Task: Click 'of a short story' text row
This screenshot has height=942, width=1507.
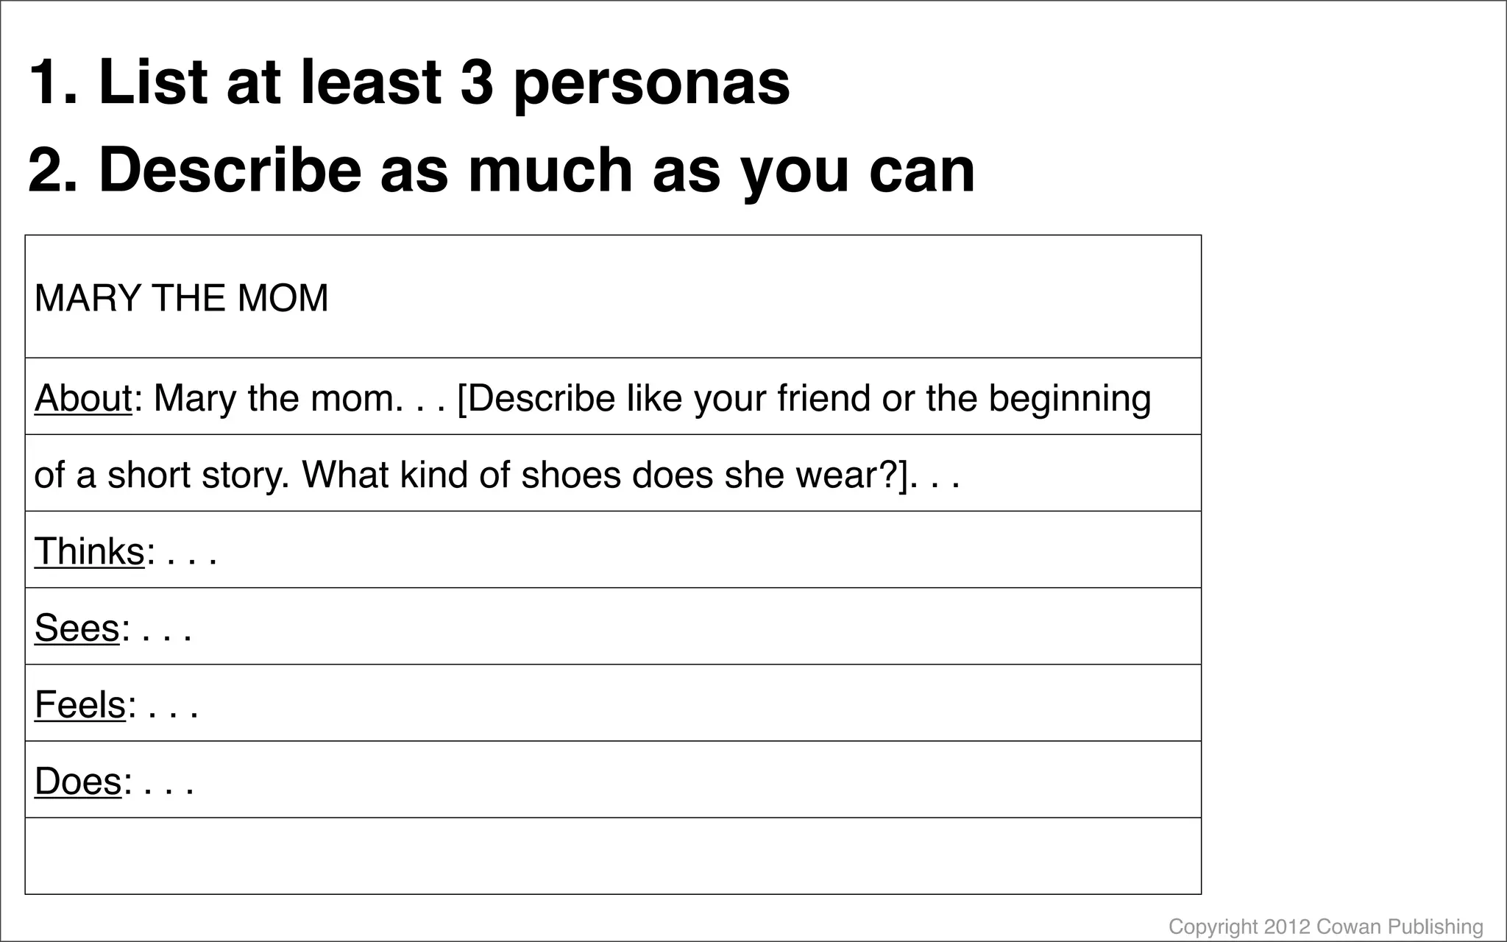Action: point(613,473)
